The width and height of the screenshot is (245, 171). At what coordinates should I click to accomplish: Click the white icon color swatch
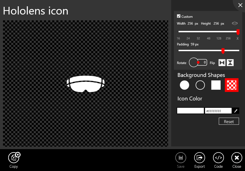pos(190,111)
